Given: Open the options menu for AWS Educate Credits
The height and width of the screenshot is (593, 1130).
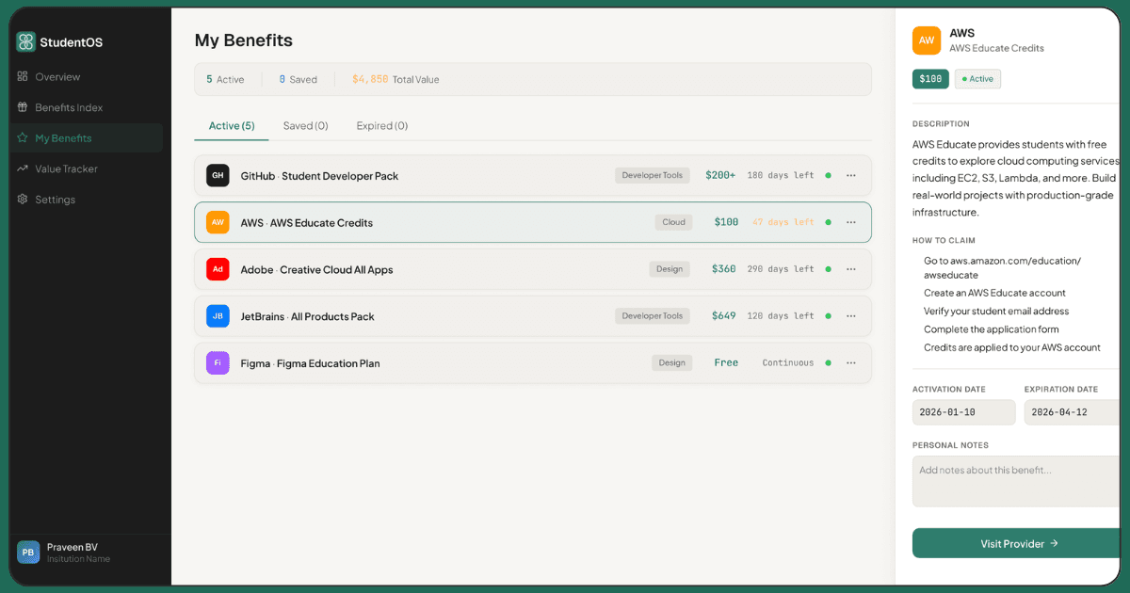Looking at the screenshot, I should coord(851,222).
